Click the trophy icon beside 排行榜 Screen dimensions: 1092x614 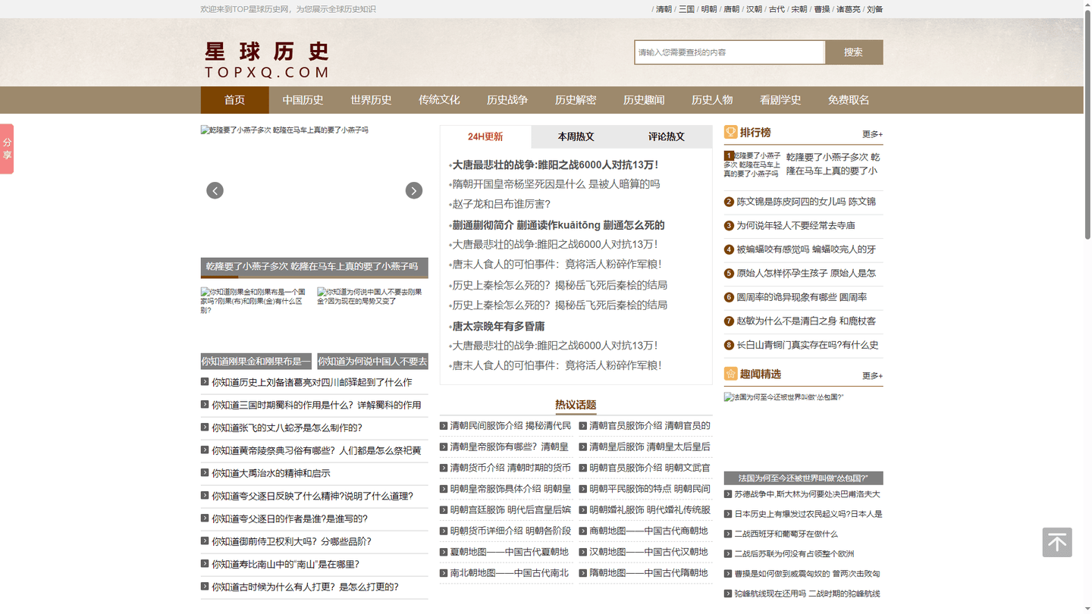click(x=730, y=133)
